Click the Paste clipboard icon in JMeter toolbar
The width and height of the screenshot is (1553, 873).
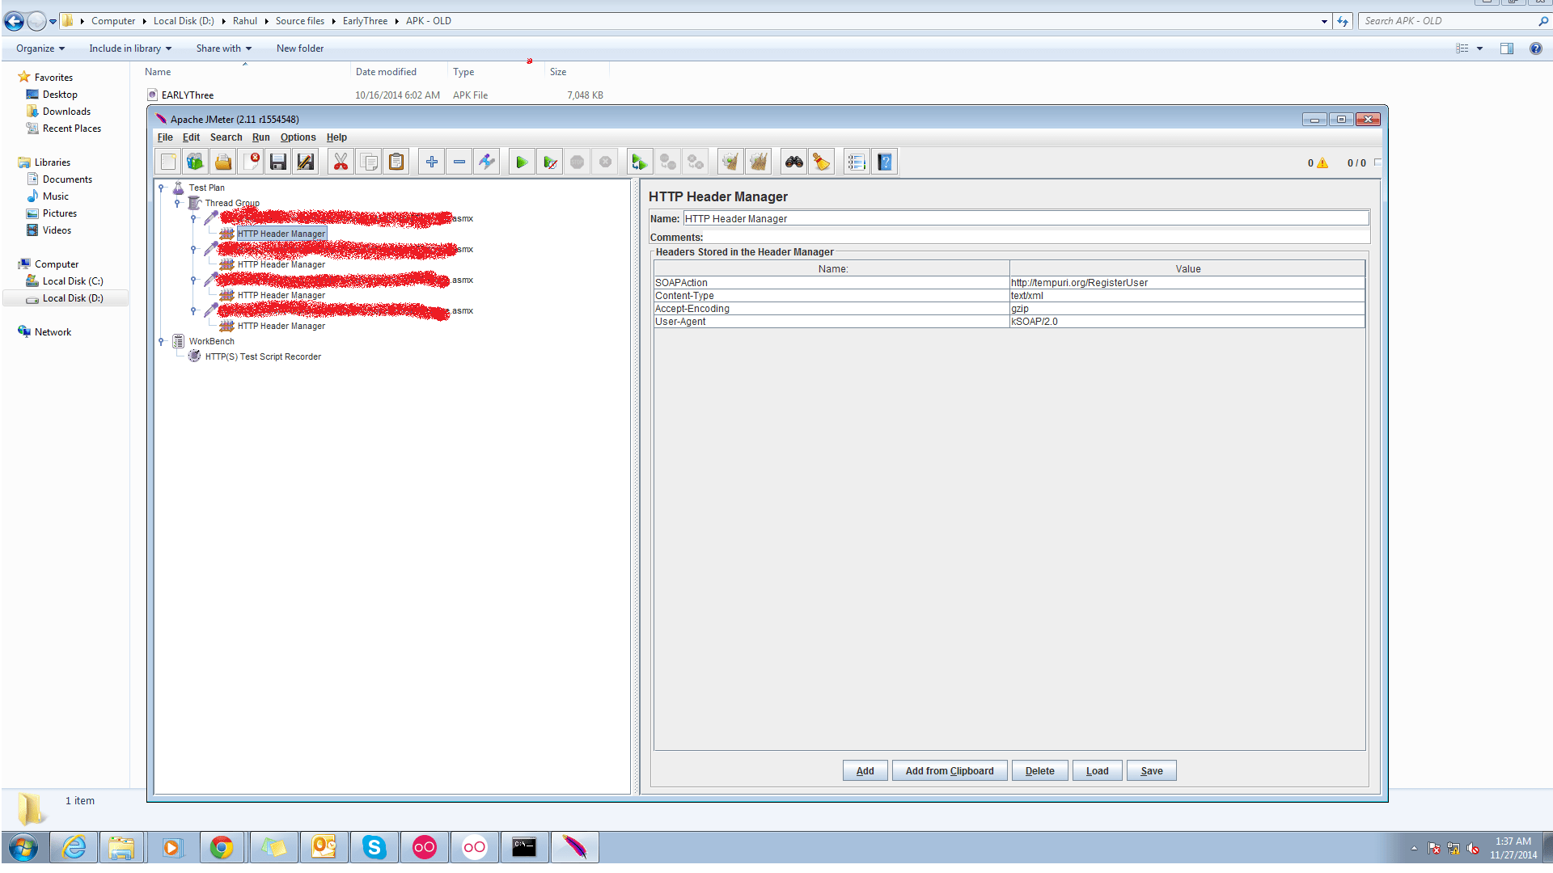click(396, 162)
